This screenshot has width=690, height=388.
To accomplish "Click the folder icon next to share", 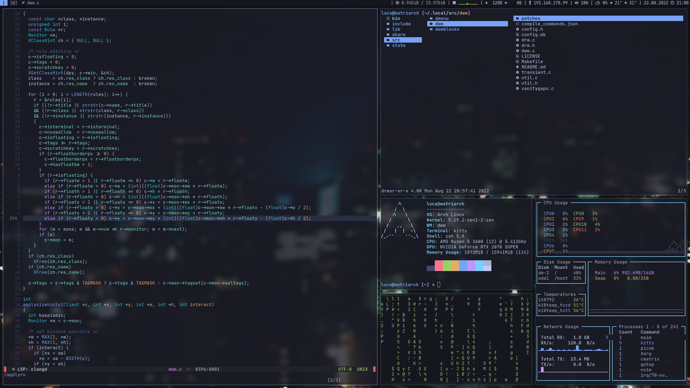I will point(388,34).
